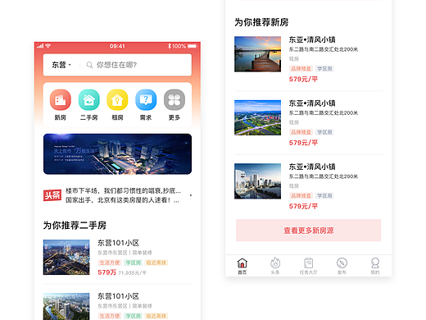Image resolution: width=426 pixels, height=320 pixels.
Task: Select the 为你推荐二手房 section heading
Action: click(x=75, y=226)
